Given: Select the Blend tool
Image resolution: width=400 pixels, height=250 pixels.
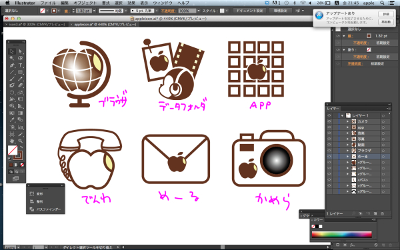Looking at the screenshot, I should (21, 120).
